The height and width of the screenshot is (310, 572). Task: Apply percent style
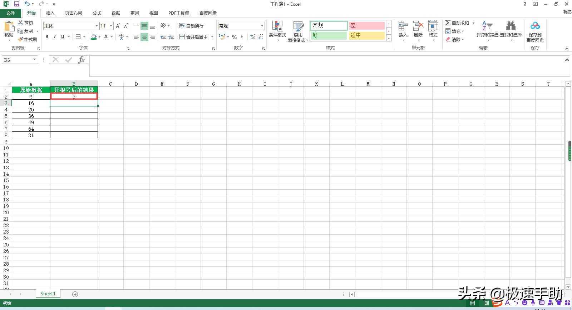[235, 37]
